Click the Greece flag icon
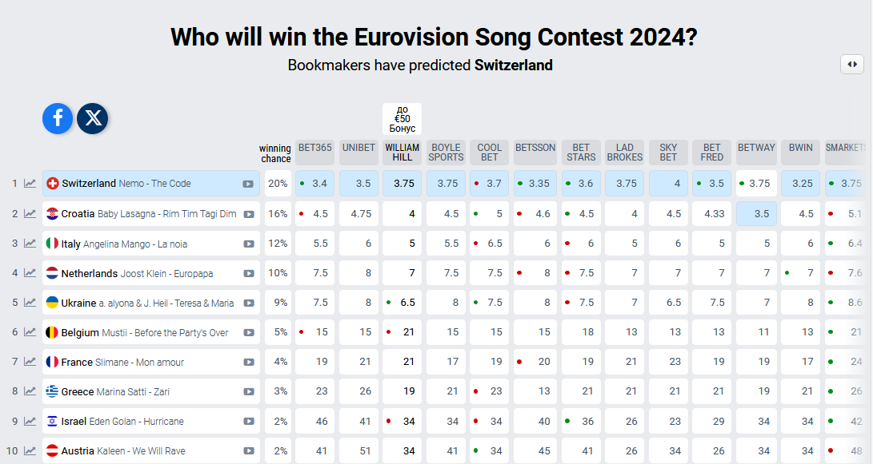 [x=52, y=391]
